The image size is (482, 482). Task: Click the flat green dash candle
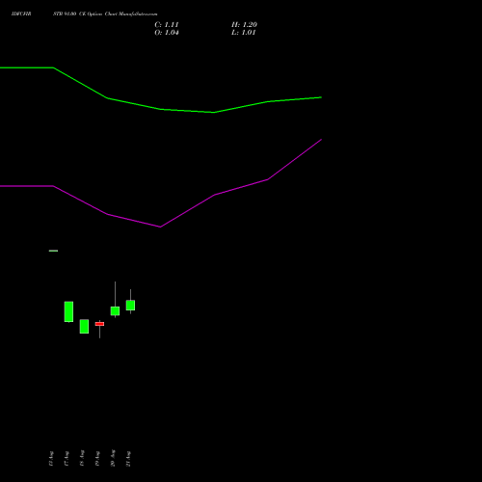click(x=53, y=251)
